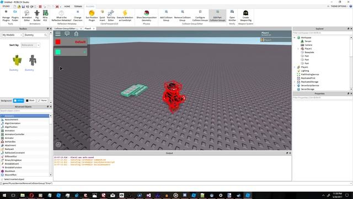Viewport: 353px width, 199px height.
Task: Click the red Default group color swatch
Action: (58, 42)
